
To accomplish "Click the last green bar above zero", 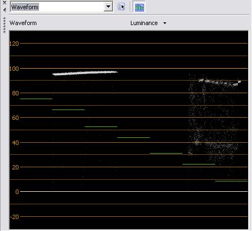I will click(x=231, y=181).
